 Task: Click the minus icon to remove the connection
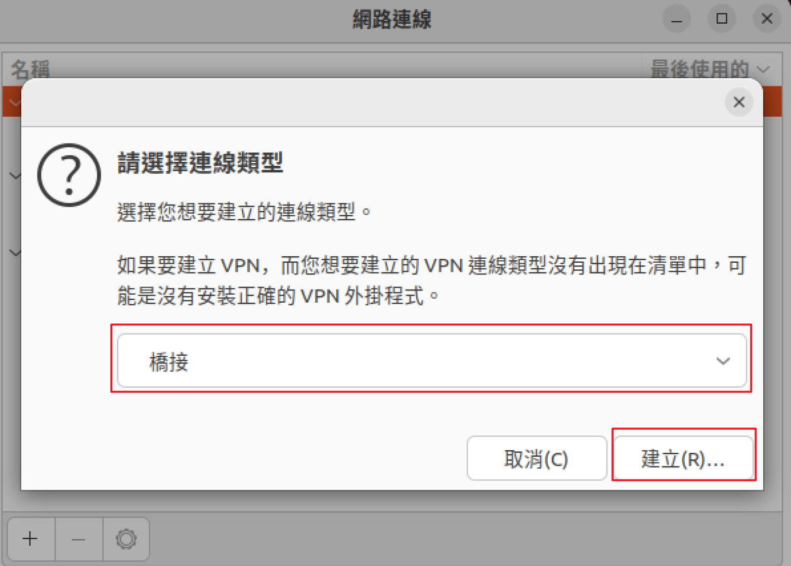coord(78,539)
